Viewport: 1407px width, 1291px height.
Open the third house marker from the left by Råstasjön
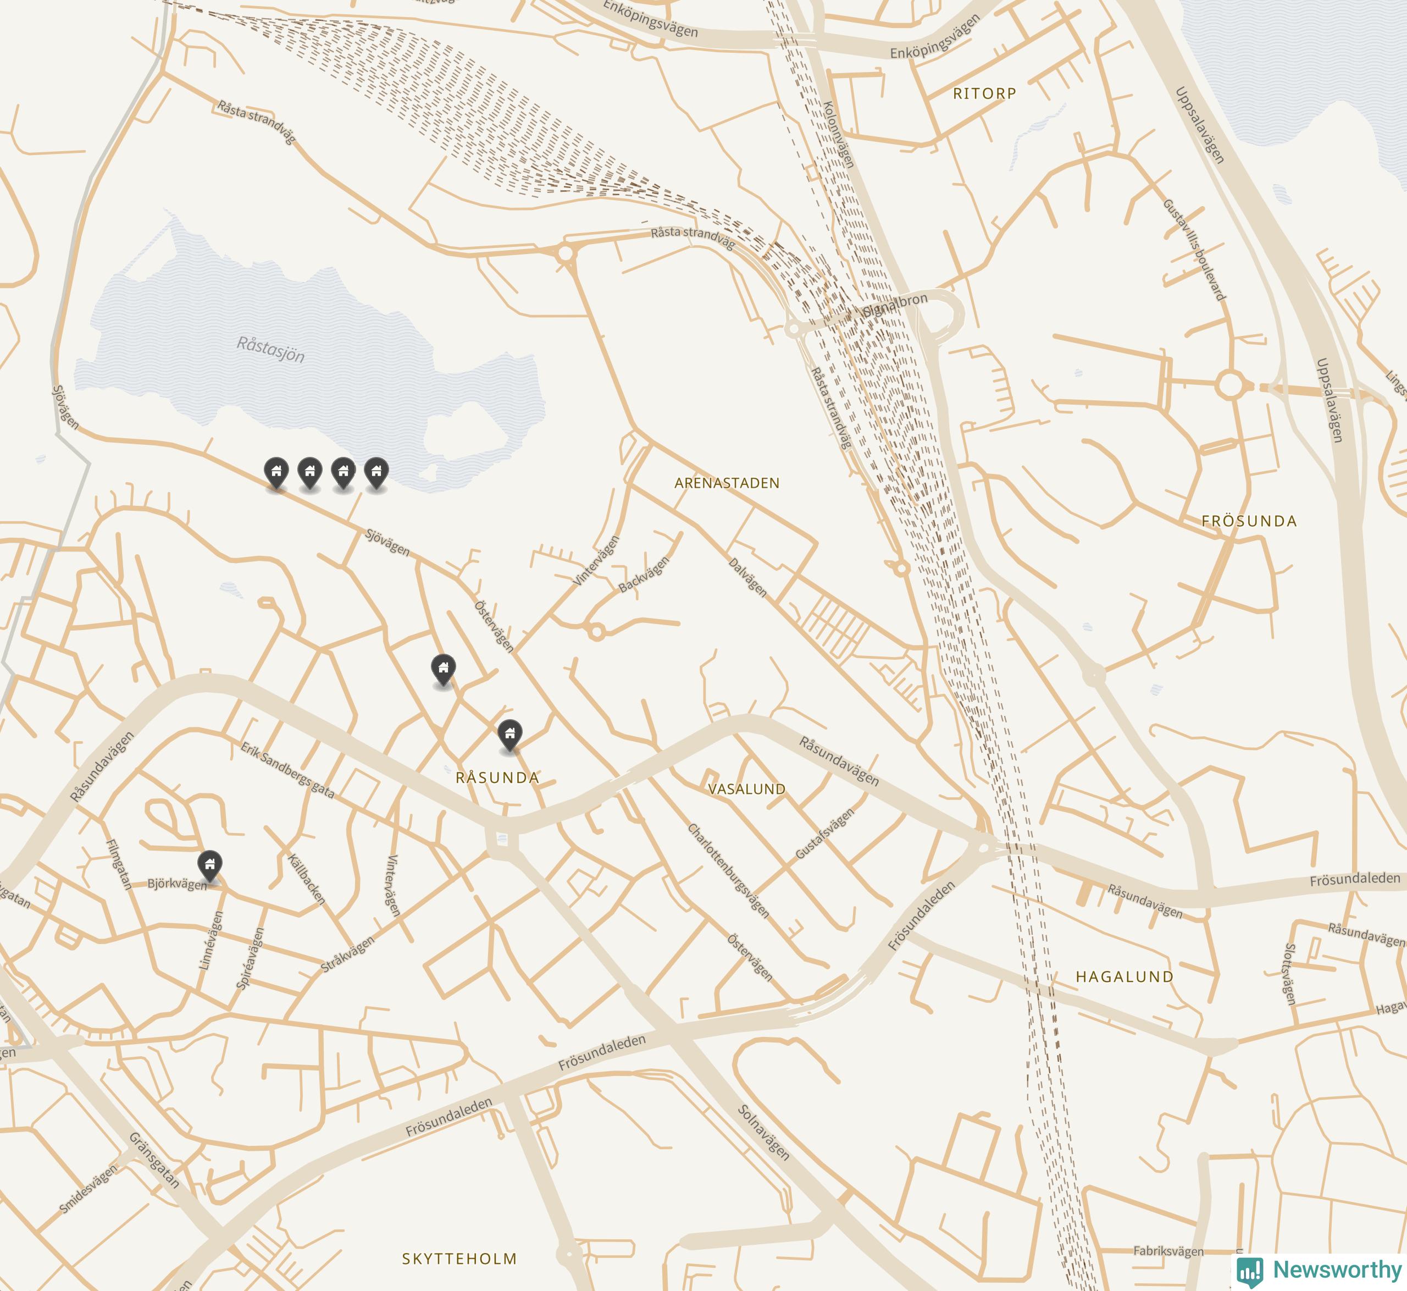tap(343, 473)
